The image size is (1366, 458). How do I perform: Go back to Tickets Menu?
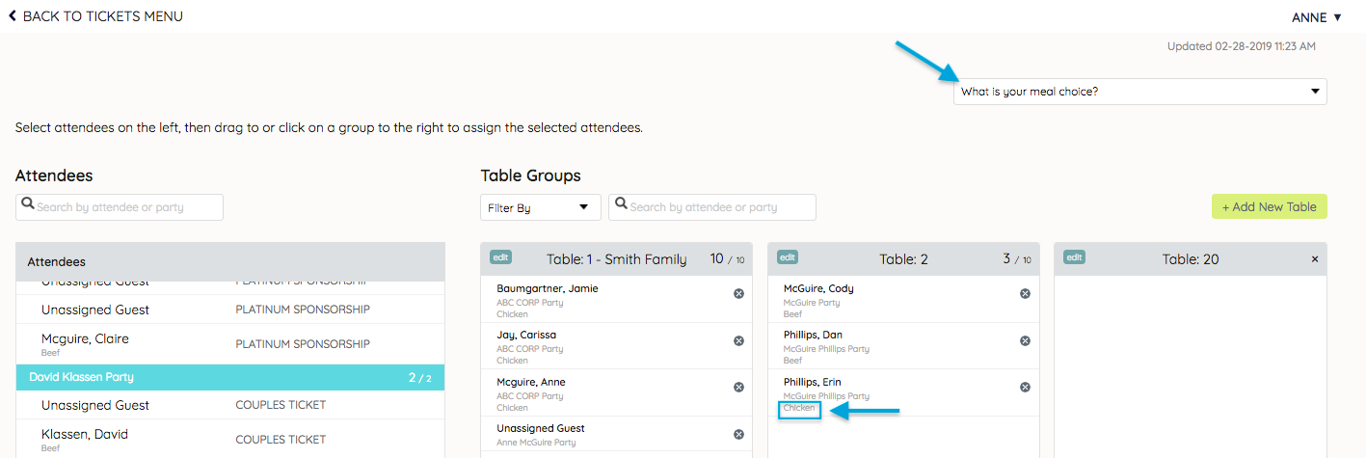point(95,16)
